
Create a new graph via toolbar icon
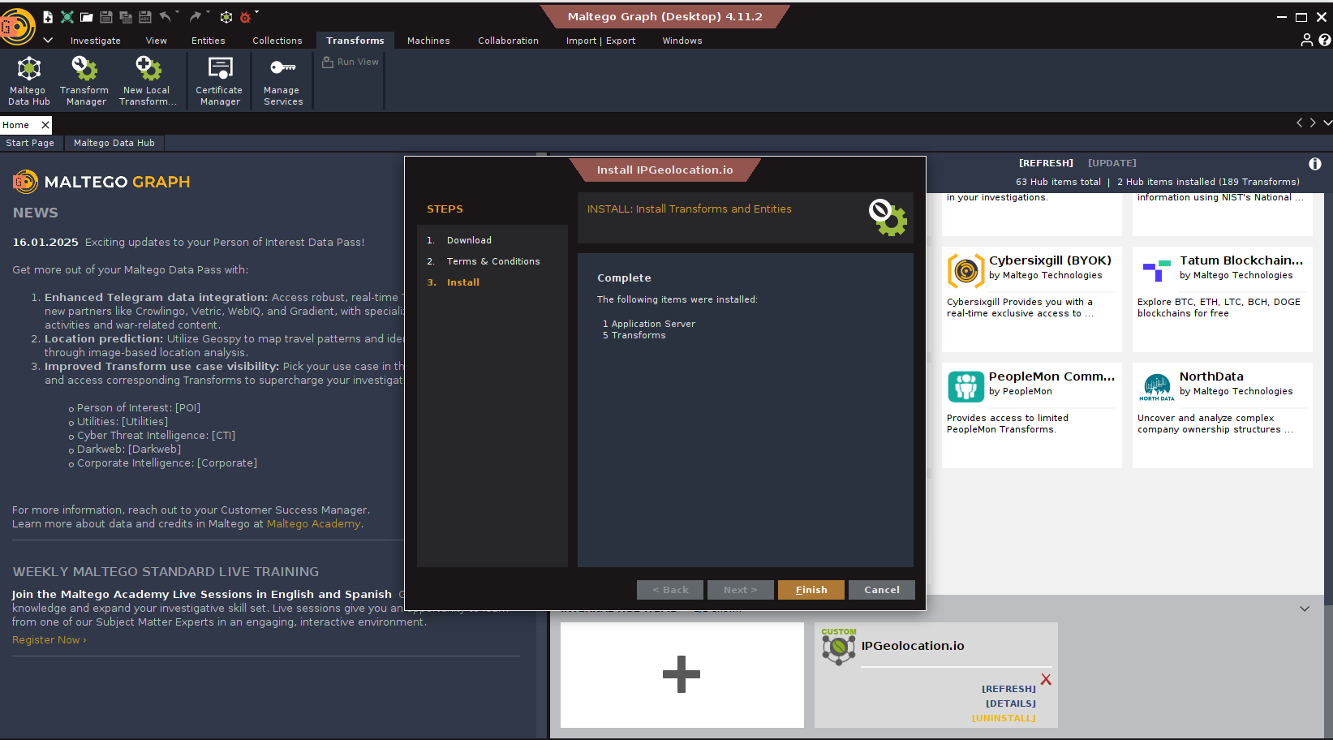pos(48,17)
